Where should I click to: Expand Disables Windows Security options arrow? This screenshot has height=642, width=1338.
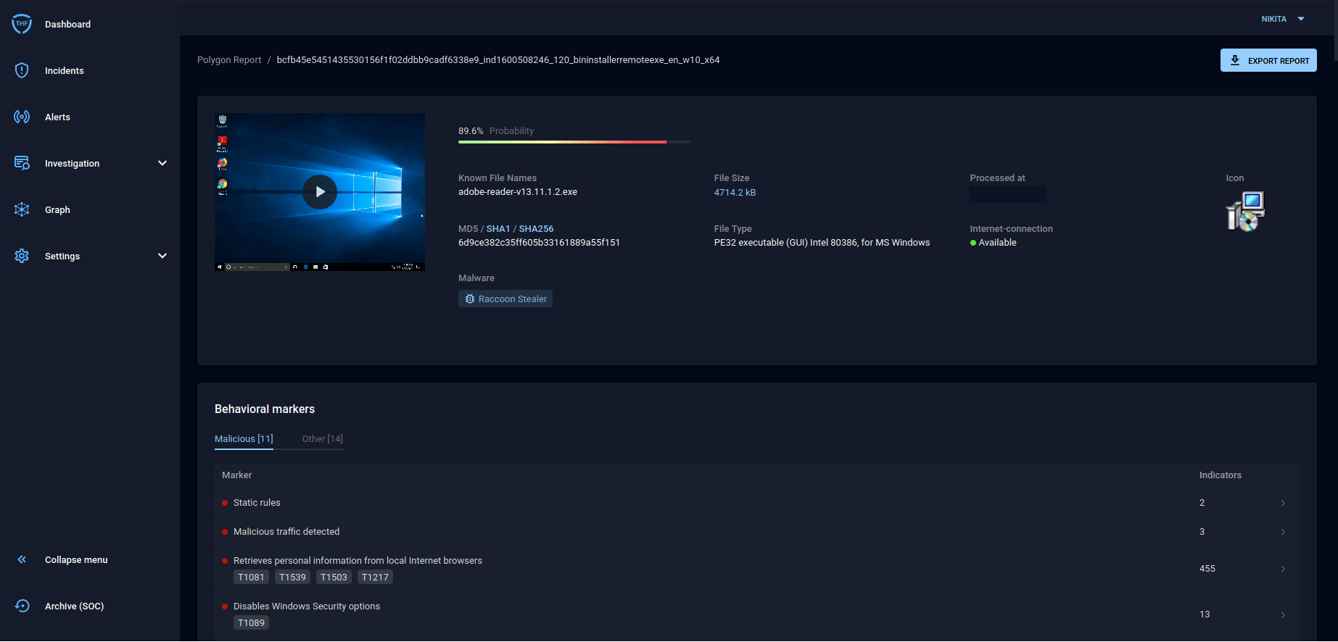(x=1283, y=614)
